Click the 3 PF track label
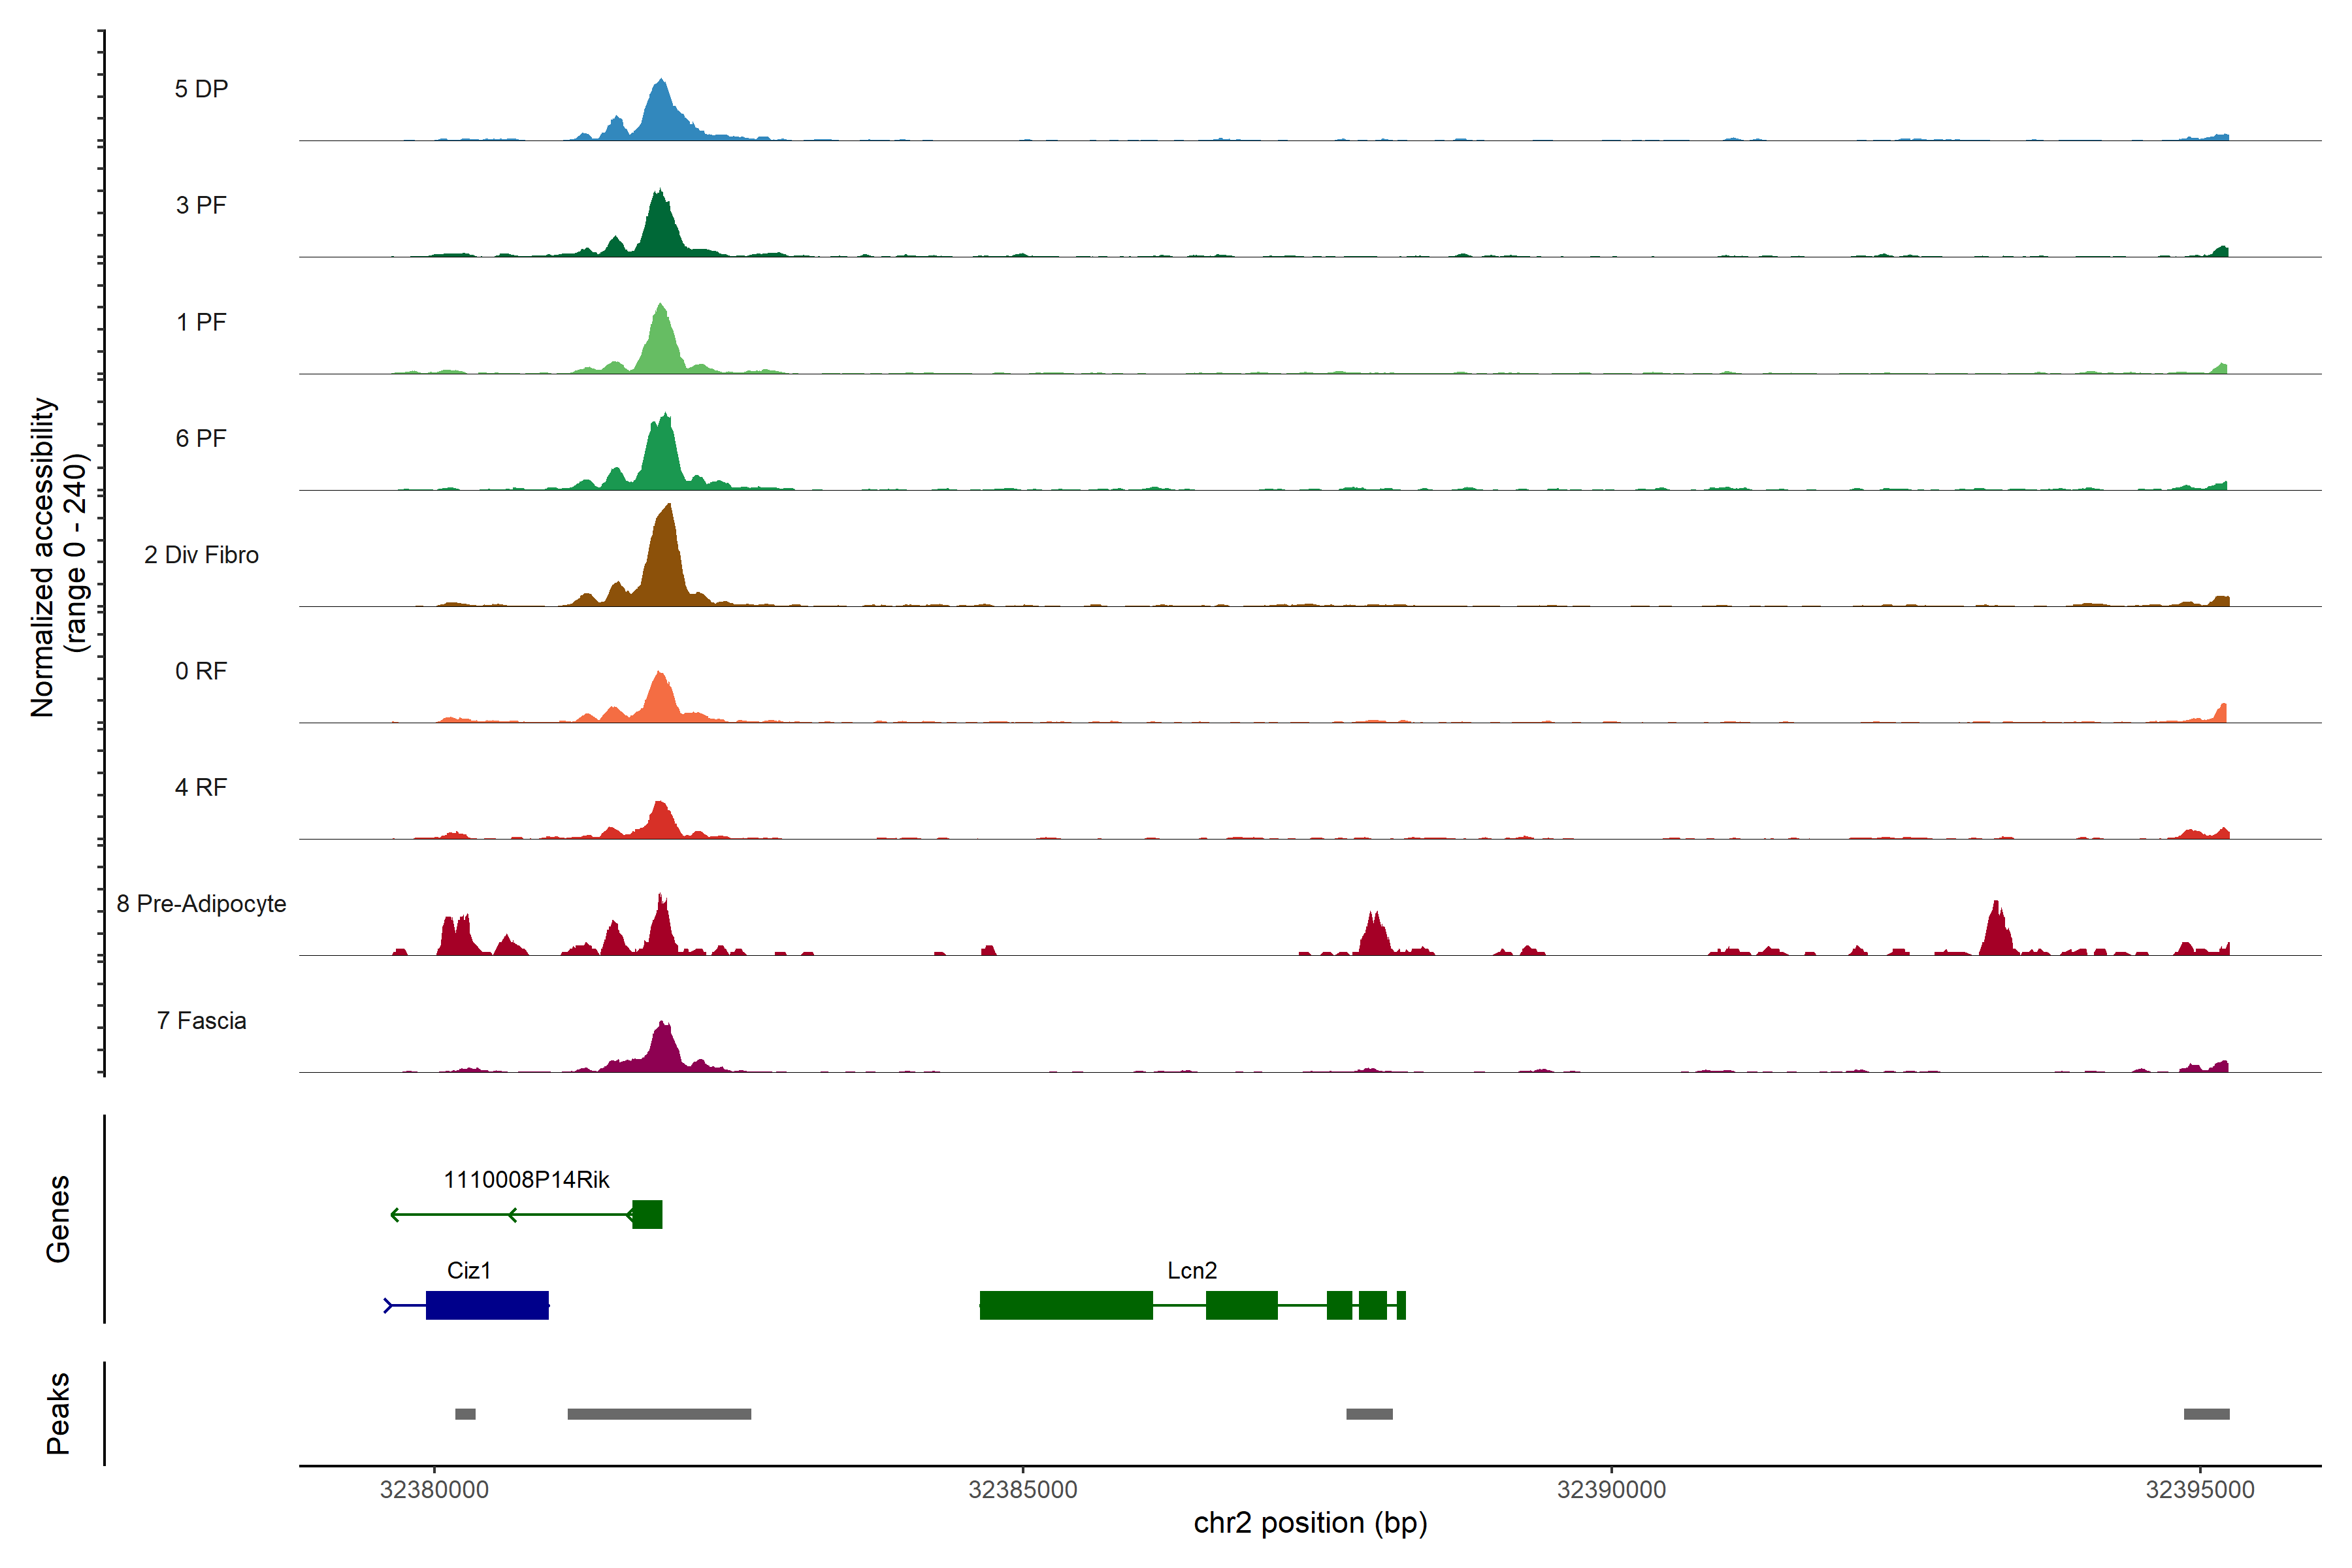This screenshot has height=1568, width=2352. [x=201, y=205]
